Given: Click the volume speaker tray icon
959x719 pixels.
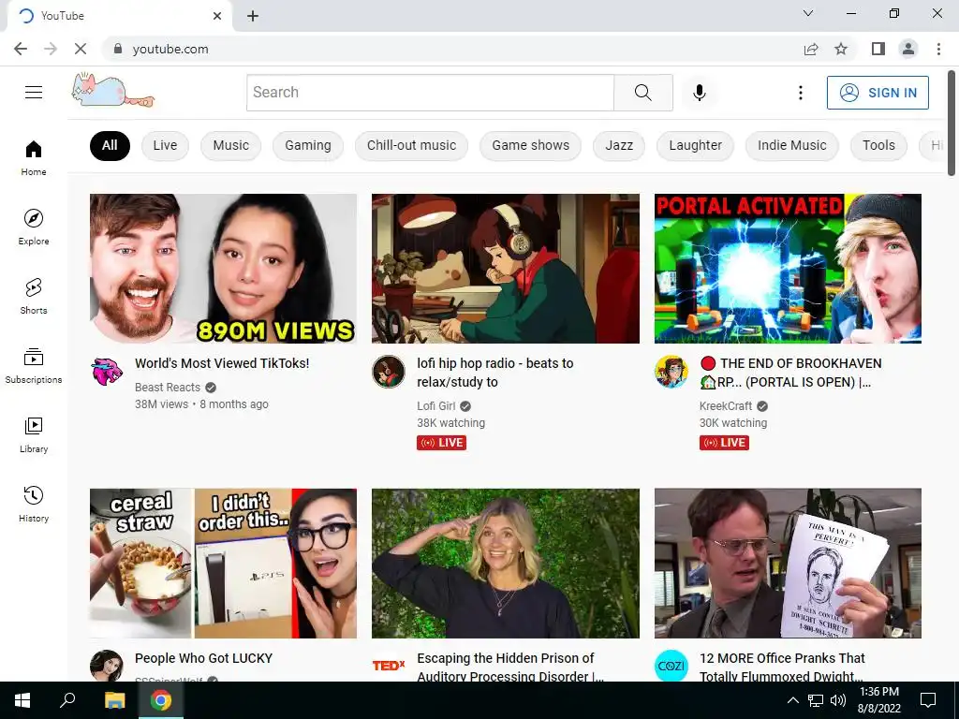Looking at the screenshot, I should click(838, 700).
